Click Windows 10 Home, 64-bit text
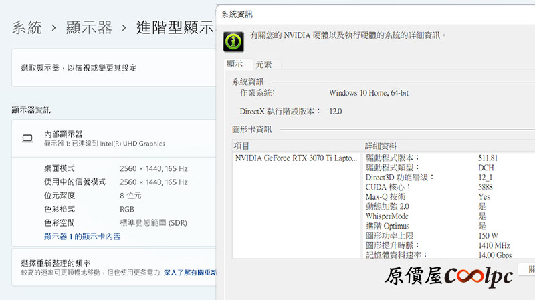This screenshot has height=300, width=535. 368,93
